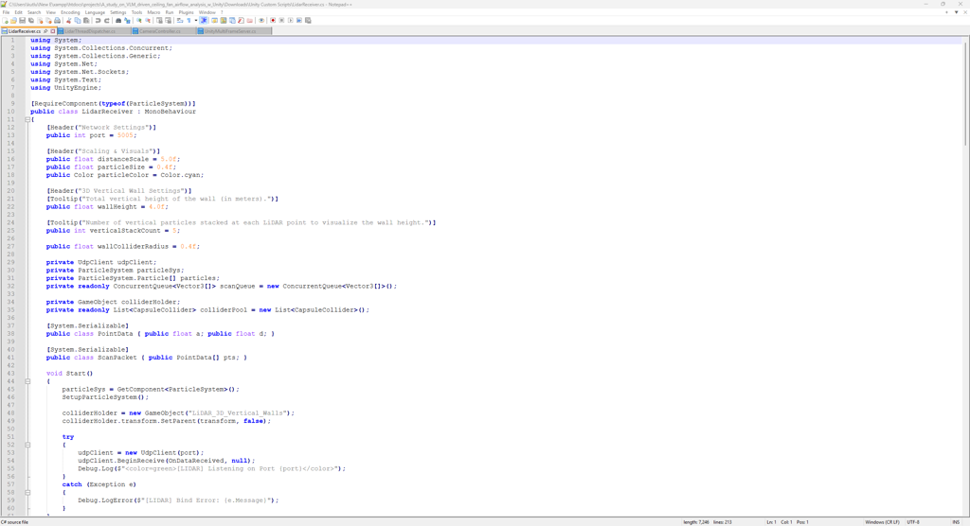
Task: Open the Function List panel icon
Action: [x=241, y=21]
